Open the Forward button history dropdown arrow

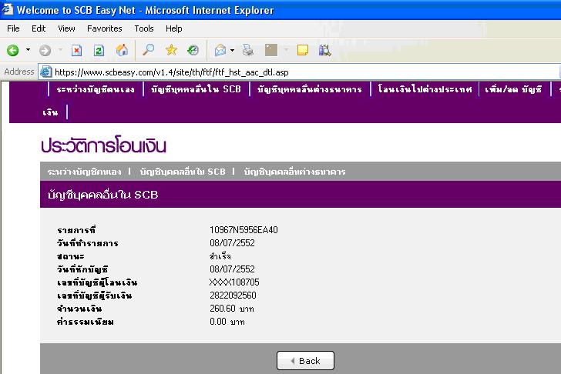click(60, 50)
